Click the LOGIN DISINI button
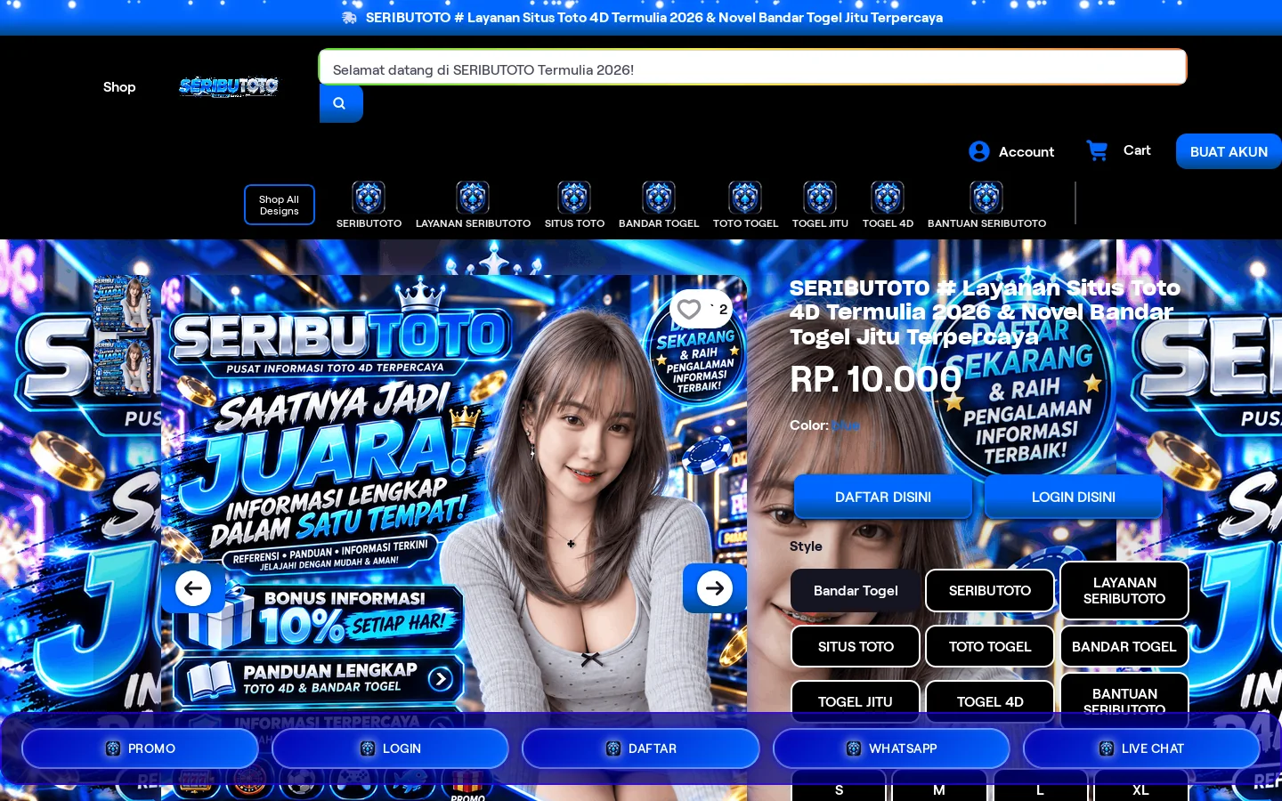The width and height of the screenshot is (1282, 801). tap(1074, 497)
